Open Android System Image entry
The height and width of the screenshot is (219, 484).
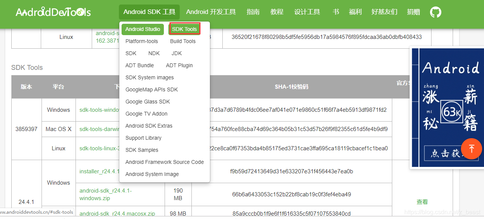[x=152, y=174]
